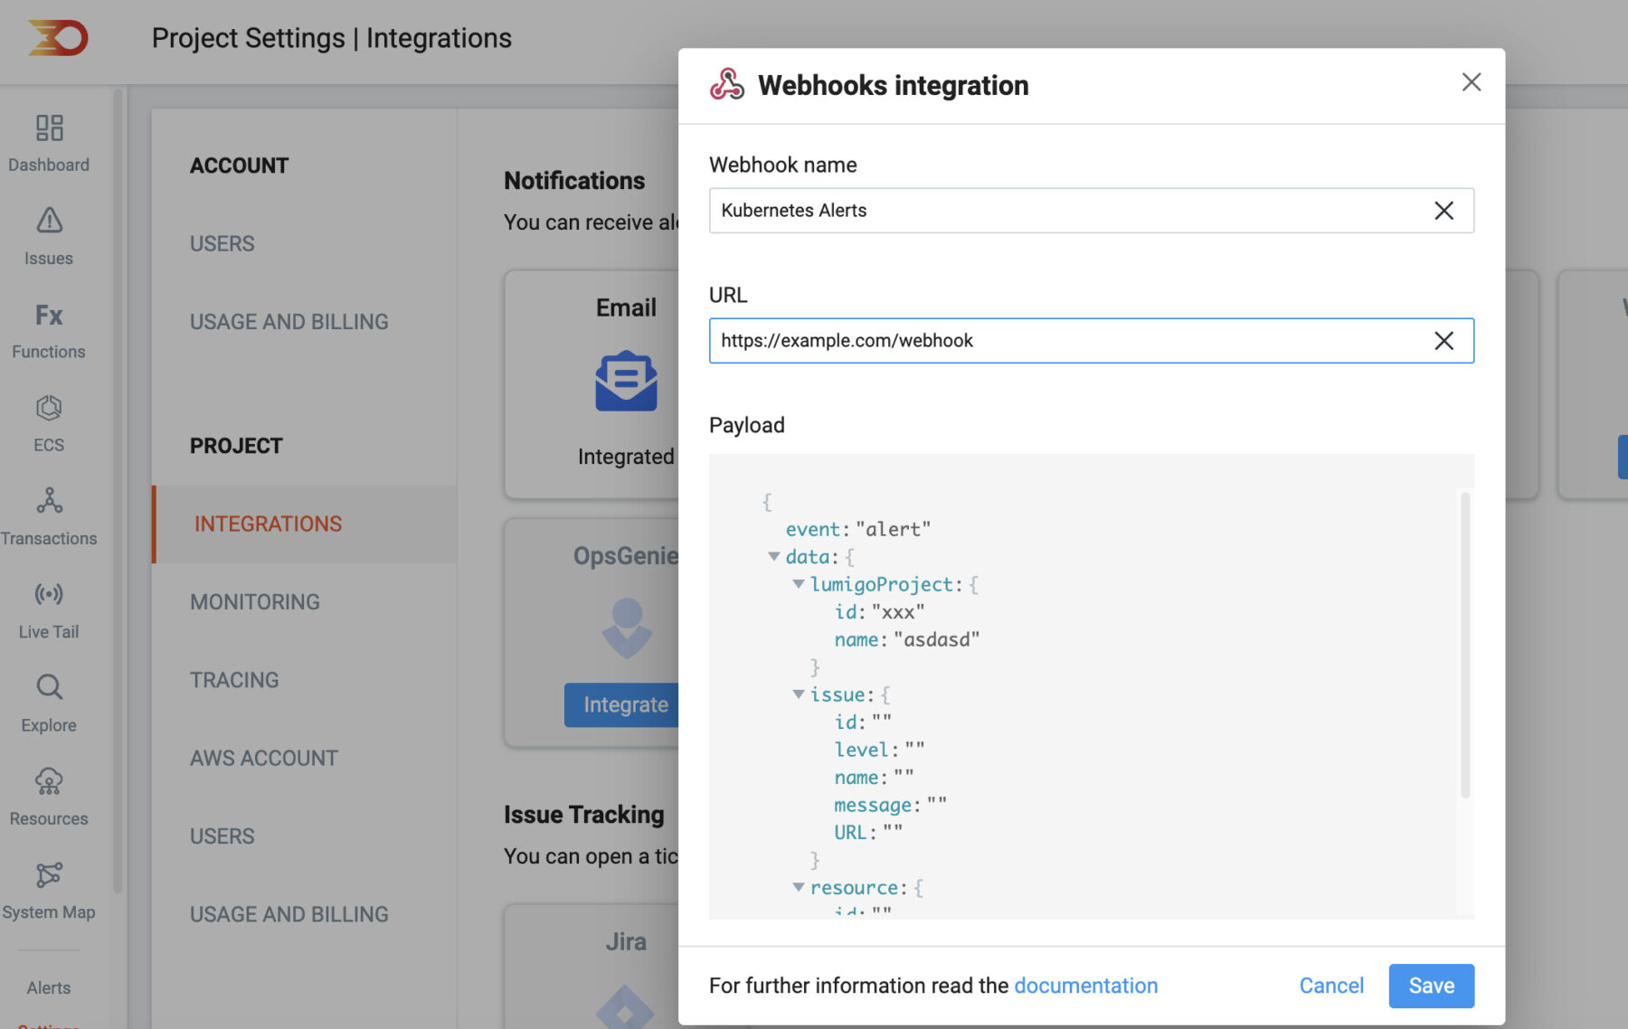Click the sidebar scrollbar
This screenshot has width=1628, height=1029.
click(x=118, y=491)
